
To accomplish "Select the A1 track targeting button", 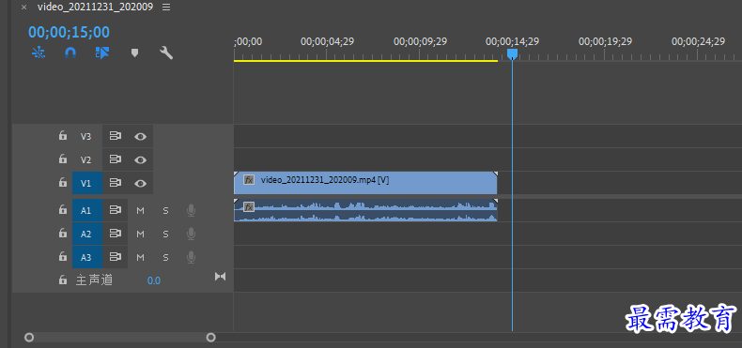I will 85,210.
